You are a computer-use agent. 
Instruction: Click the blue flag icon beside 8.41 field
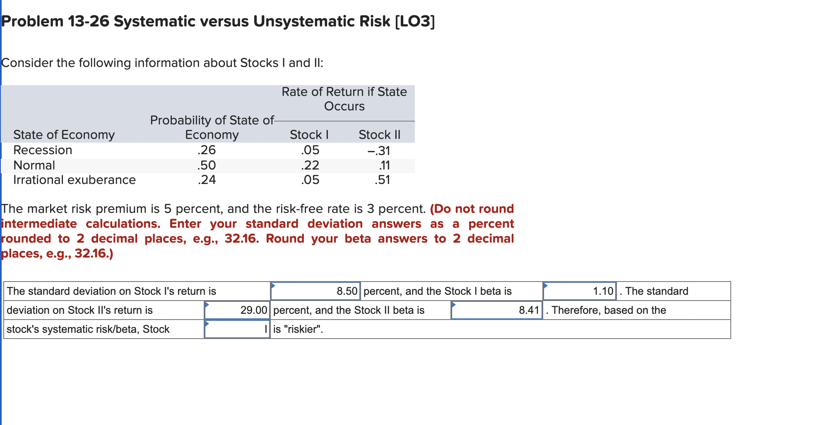tap(454, 304)
